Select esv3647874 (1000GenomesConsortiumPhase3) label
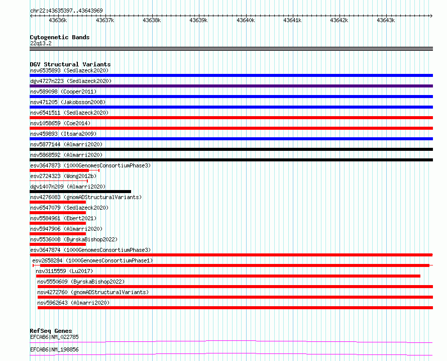This screenshot has height=361, width=447. click(90, 250)
